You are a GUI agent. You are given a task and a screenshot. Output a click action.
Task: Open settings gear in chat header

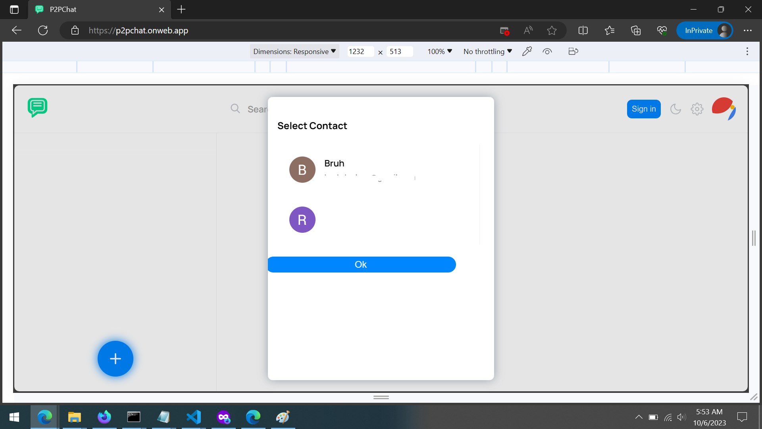(x=697, y=109)
